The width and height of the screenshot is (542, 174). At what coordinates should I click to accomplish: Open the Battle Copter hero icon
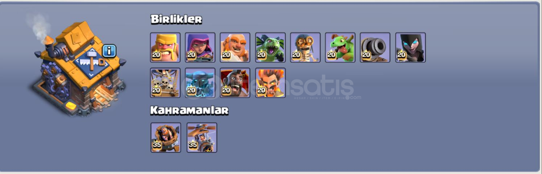(x=202, y=137)
